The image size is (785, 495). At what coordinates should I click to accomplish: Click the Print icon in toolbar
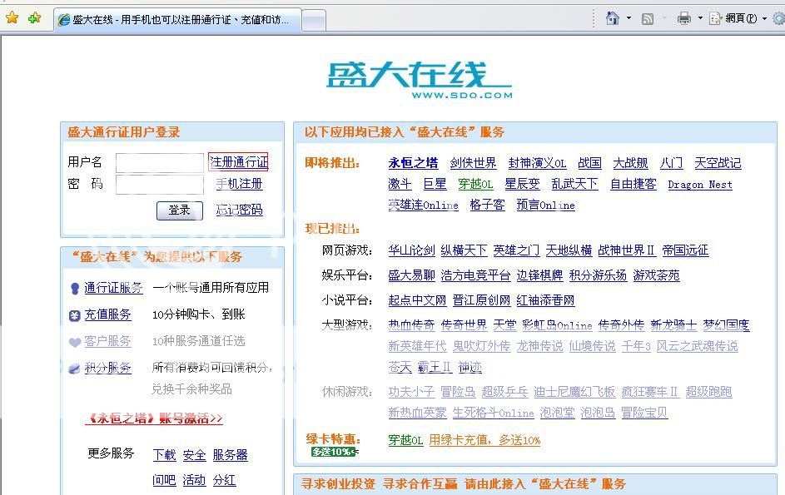coord(684,18)
